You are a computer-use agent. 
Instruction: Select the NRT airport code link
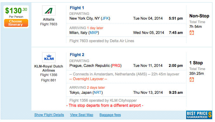pyautogui.click(x=98, y=93)
